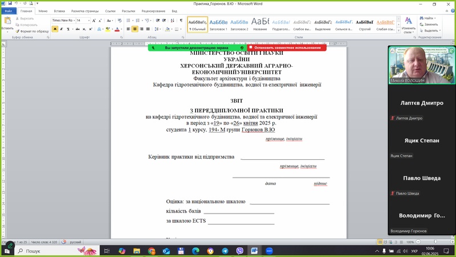Open Viber from the taskbar
The image size is (456, 257).
[x=239, y=251]
